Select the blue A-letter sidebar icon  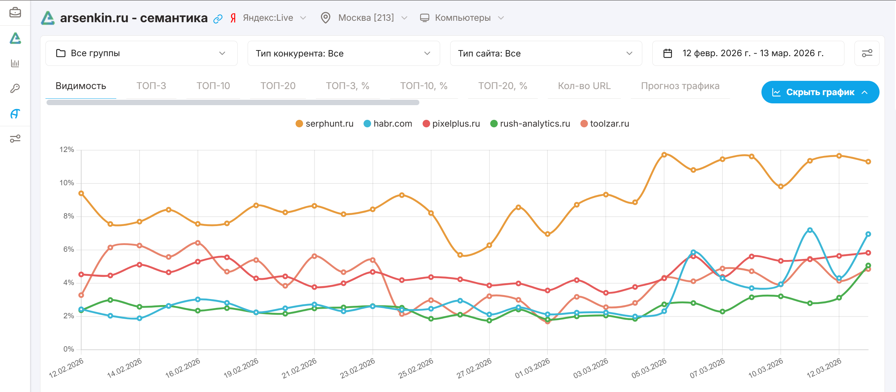point(15,114)
